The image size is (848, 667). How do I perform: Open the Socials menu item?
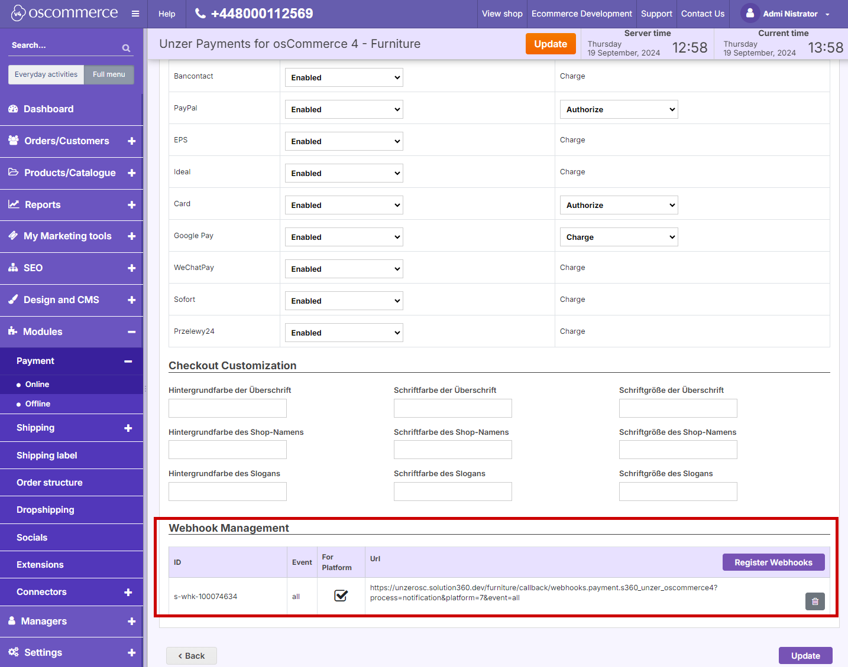coord(72,538)
